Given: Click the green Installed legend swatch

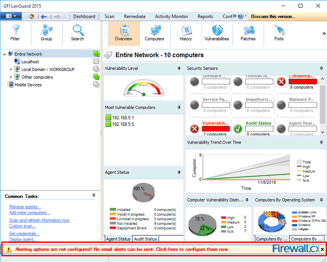Looking at the screenshot, I should click(112, 209).
